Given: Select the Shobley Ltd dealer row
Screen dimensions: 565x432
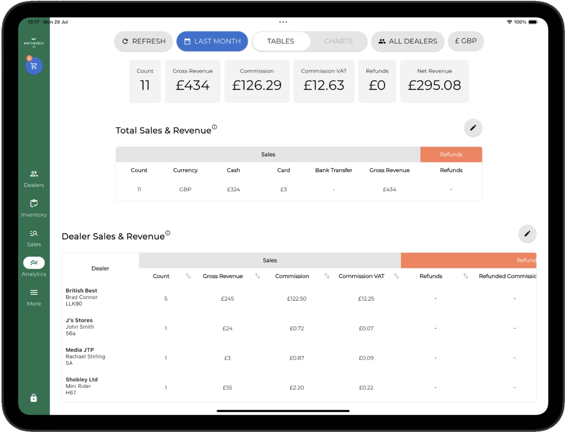Looking at the screenshot, I should (x=299, y=386).
